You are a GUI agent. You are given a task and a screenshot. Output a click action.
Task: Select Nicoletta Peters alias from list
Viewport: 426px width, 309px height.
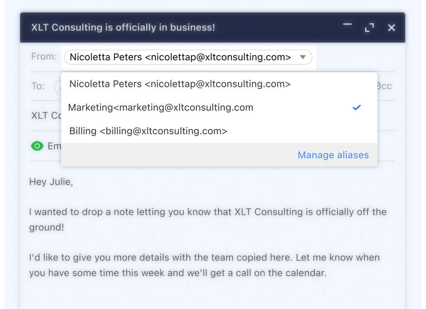click(x=180, y=84)
